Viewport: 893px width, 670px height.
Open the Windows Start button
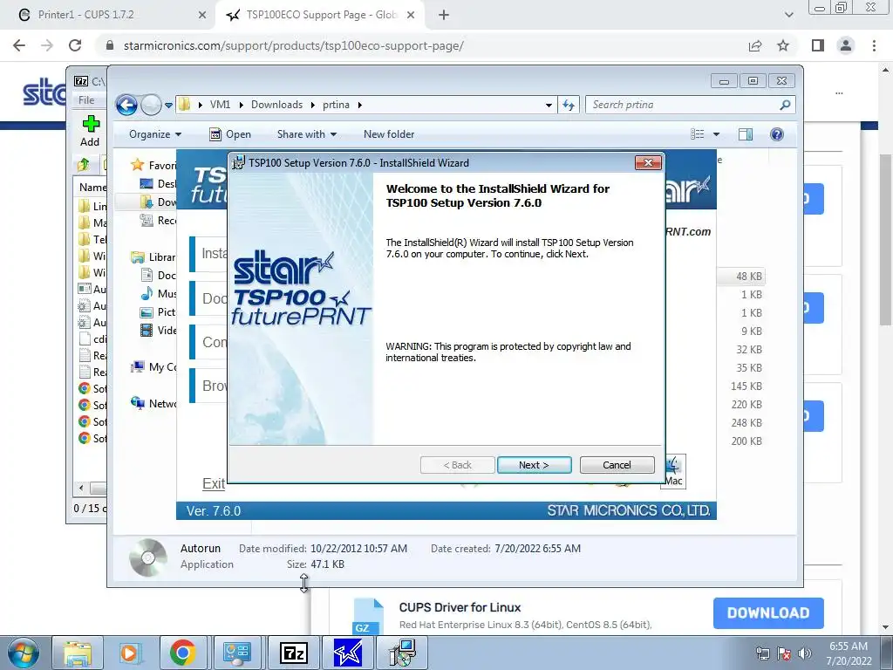(23, 653)
